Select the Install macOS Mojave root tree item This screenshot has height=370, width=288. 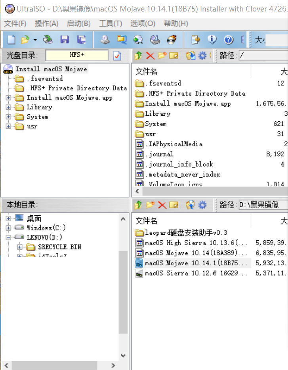51,69
